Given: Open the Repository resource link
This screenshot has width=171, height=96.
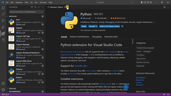Looking at the screenshot, I should tap(140, 80).
